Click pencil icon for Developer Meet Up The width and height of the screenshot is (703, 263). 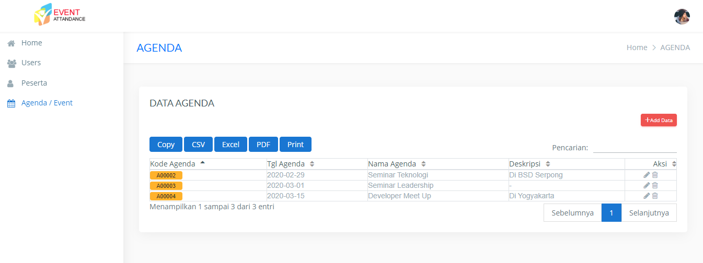[647, 196]
